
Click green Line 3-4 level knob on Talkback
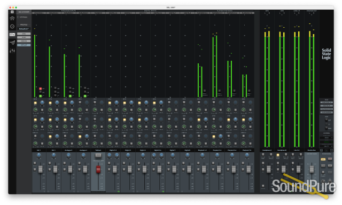click(95, 144)
